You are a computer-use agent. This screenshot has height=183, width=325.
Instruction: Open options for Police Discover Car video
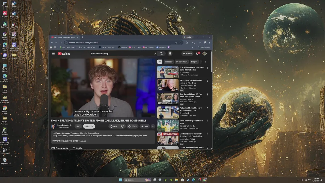click(207, 68)
